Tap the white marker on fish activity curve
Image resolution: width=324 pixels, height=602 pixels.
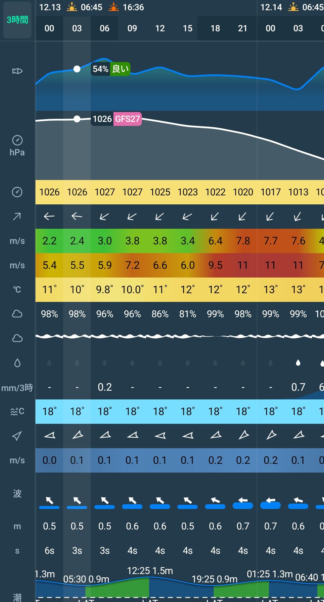pyautogui.click(x=77, y=69)
